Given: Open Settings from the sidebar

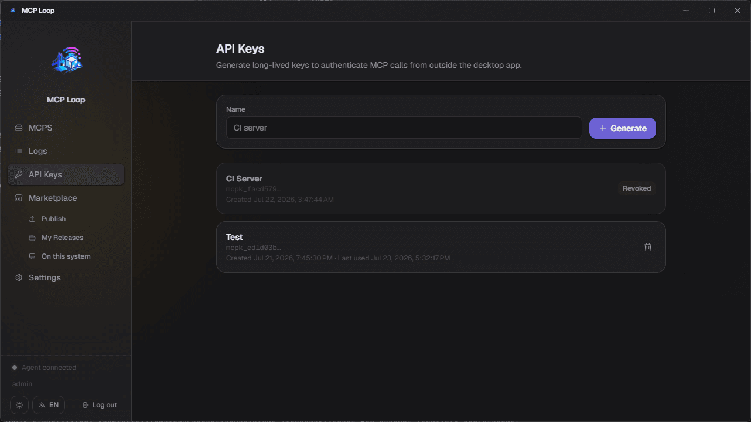Looking at the screenshot, I should pyautogui.click(x=66, y=277).
